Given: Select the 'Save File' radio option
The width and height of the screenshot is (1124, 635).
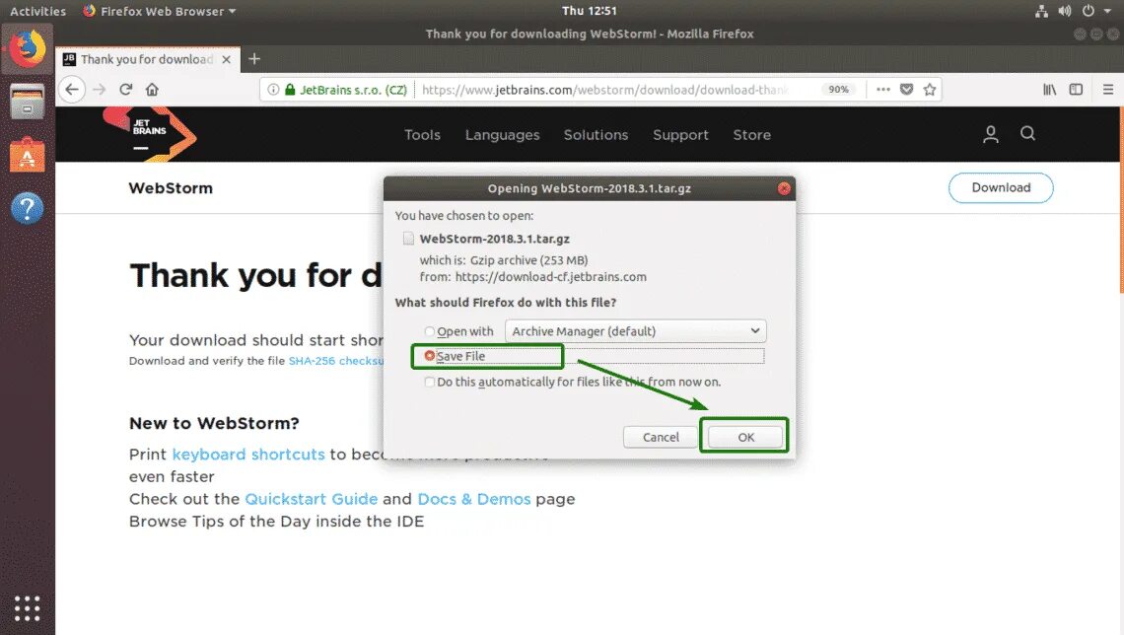Looking at the screenshot, I should [429, 356].
